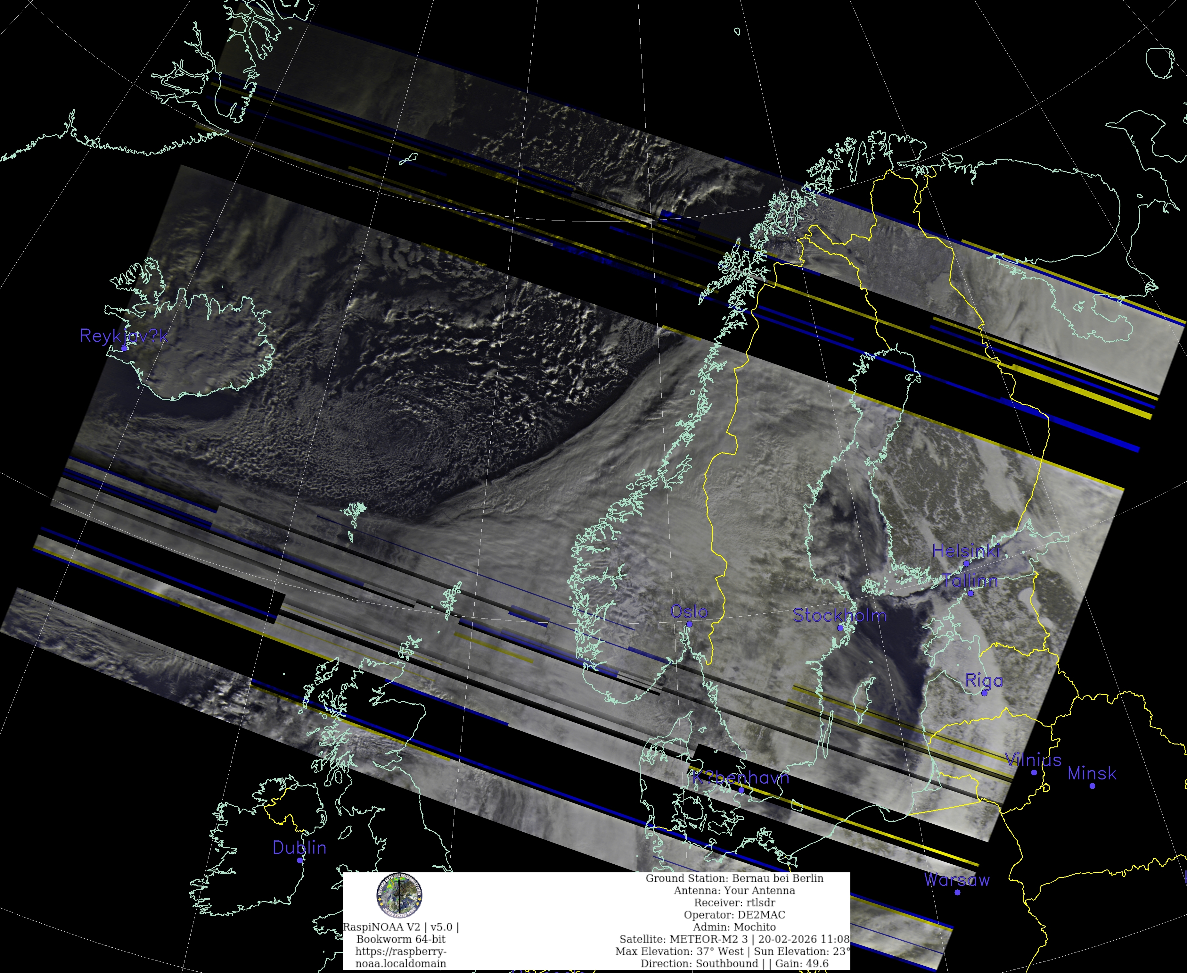This screenshot has width=1187, height=973.
Task: Click the Helsinki city marker dot
Action: (966, 564)
